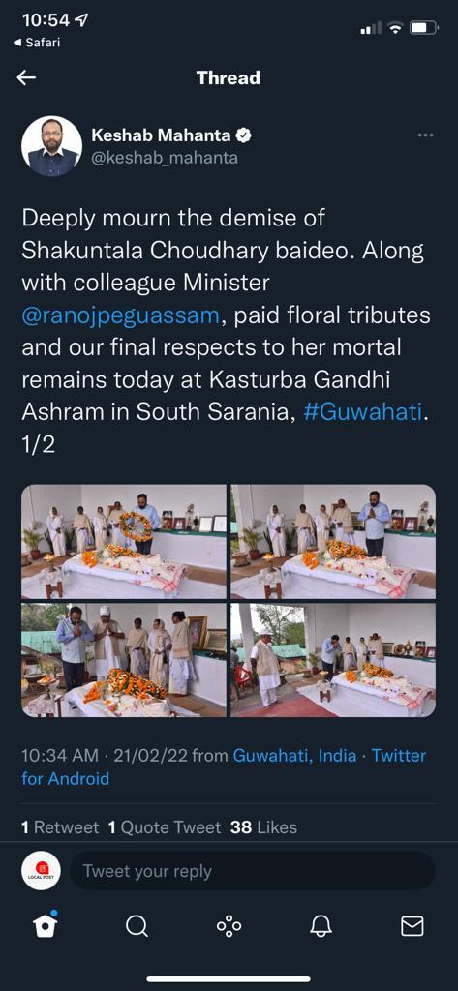Image resolution: width=458 pixels, height=991 pixels.
Task: Tap the Guwahati, India location link
Action: click(294, 755)
